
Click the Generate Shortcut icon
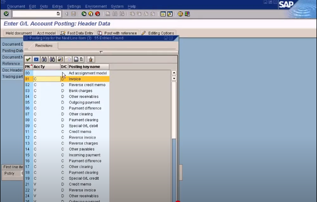pyautogui.click(x=170, y=14)
